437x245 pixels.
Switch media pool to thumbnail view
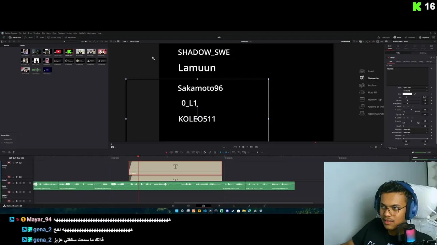click(86, 42)
